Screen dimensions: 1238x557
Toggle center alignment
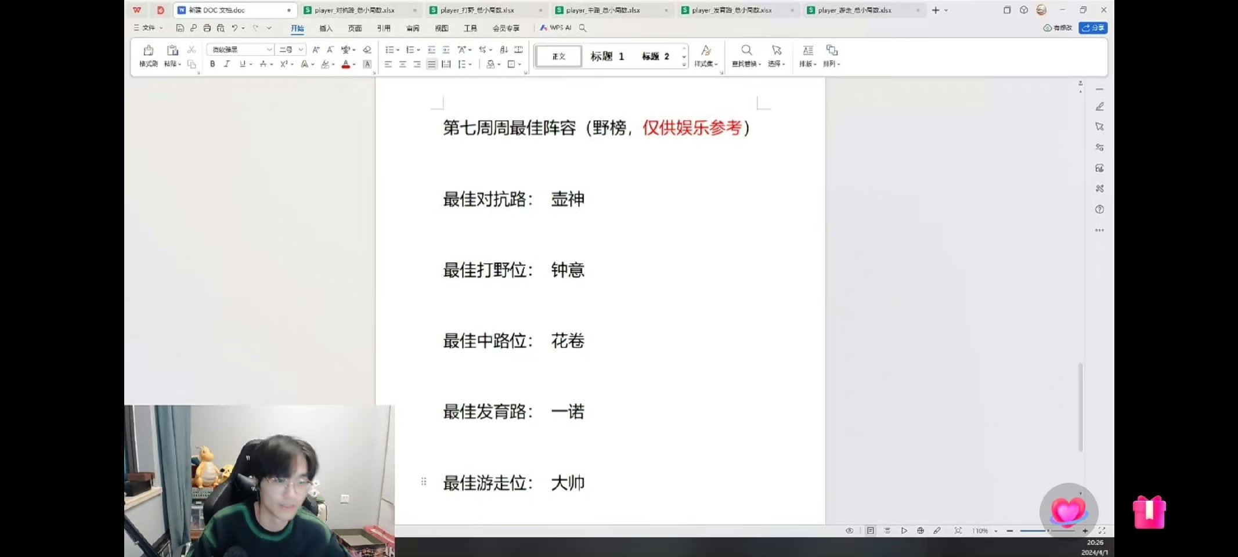tap(402, 64)
